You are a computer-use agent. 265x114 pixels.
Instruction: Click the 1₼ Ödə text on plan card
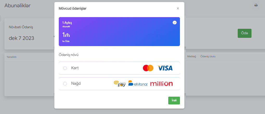point(66,41)
